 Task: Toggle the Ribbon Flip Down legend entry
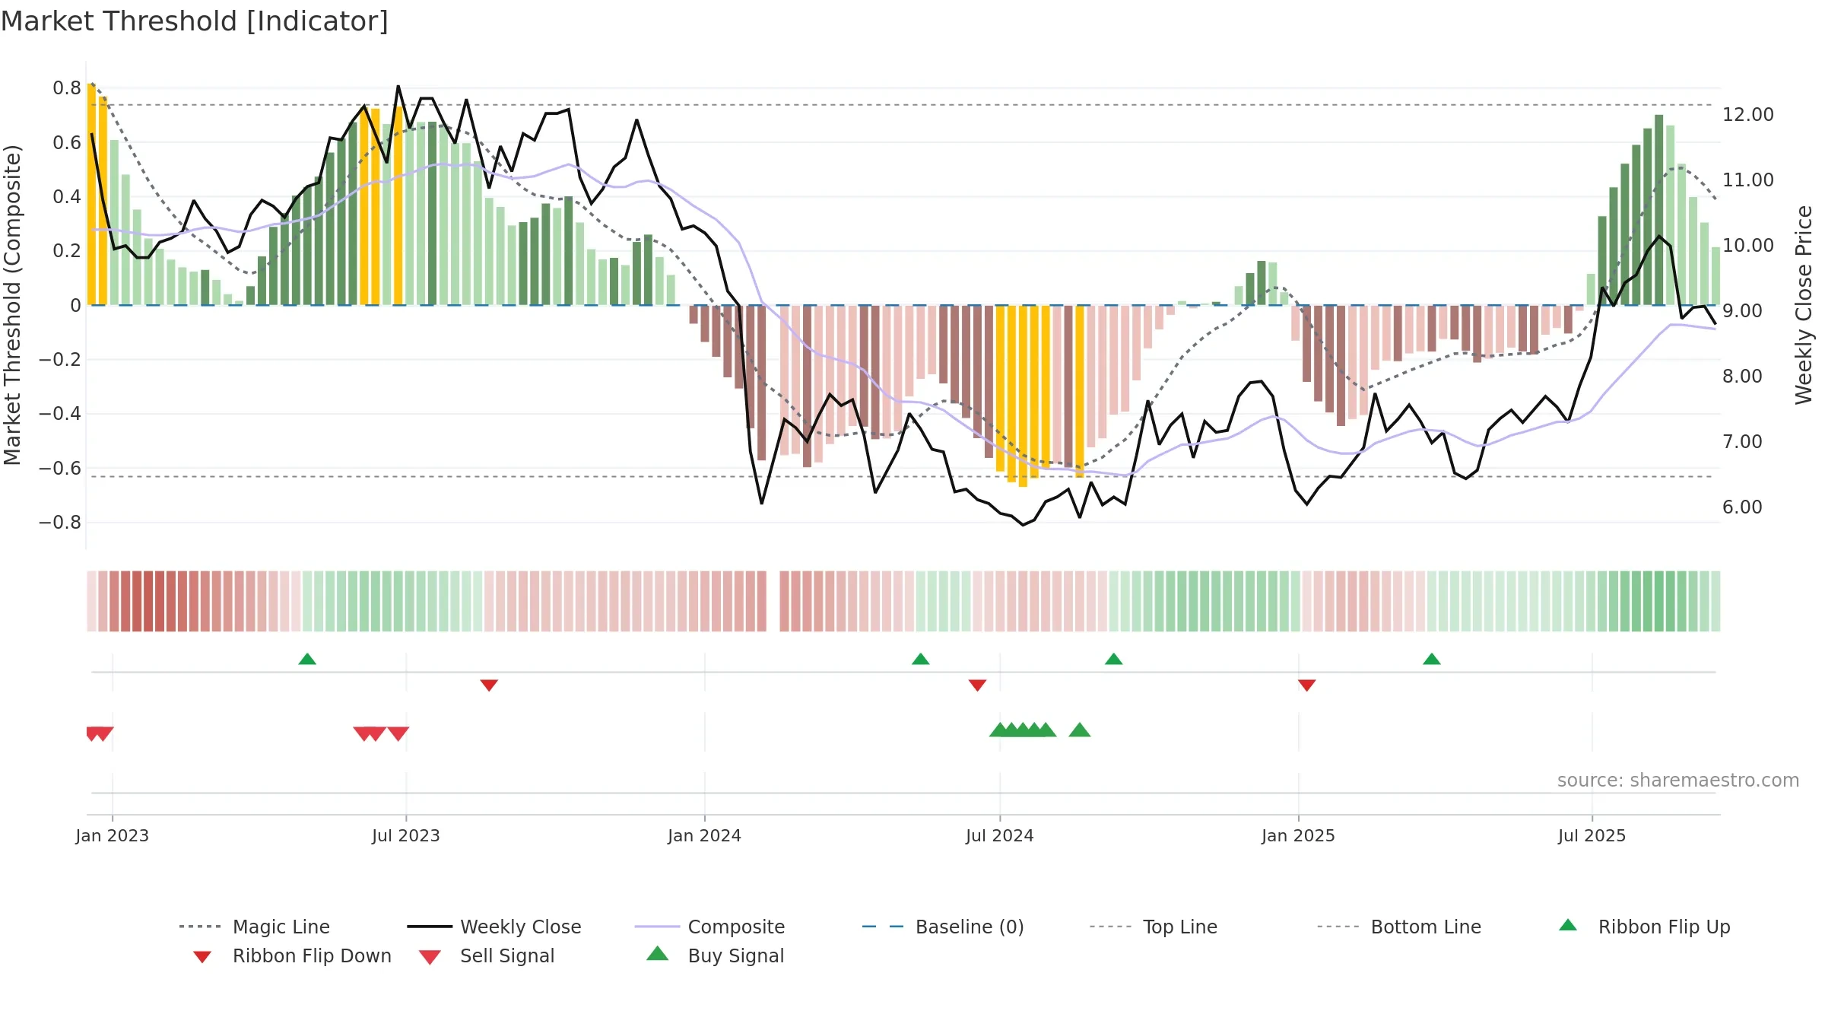pos(292,955)
